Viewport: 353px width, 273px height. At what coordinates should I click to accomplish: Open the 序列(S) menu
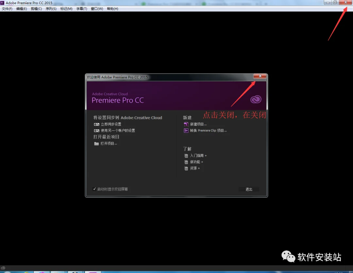click(x=51, y=9)
